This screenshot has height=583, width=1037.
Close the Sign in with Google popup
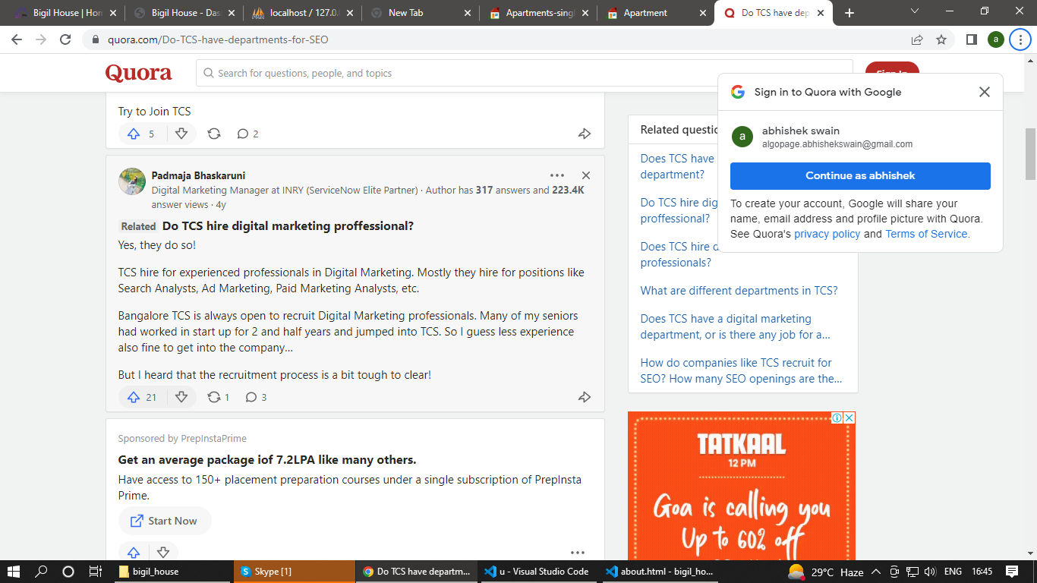pyautogui.click(x=984, y=92)
